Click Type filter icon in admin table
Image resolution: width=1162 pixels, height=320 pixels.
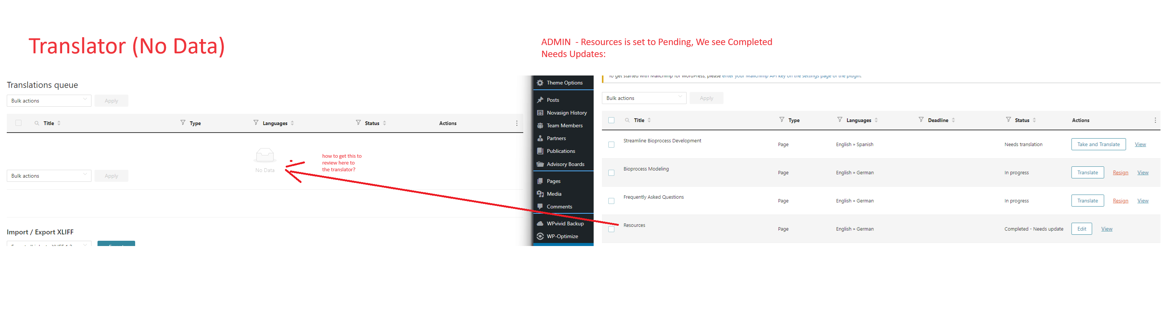coord(782,120)
